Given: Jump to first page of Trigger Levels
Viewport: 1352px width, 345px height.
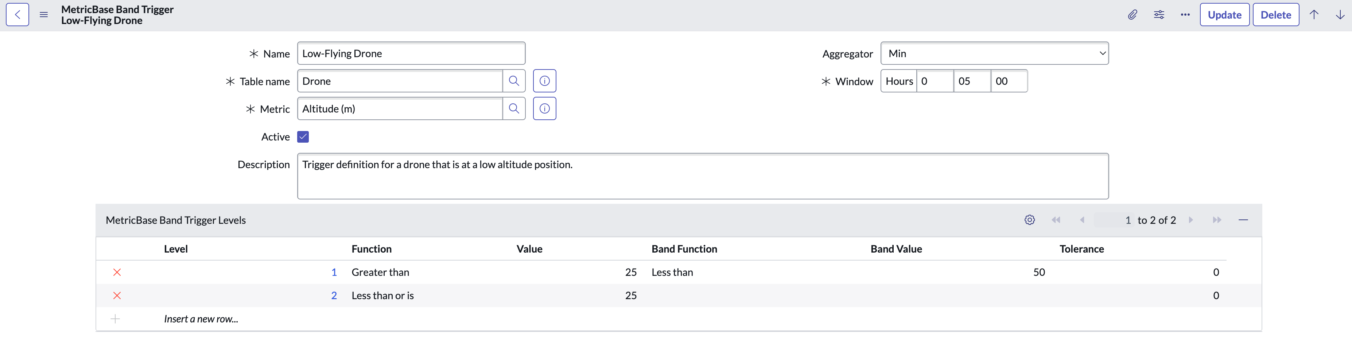Looking at the screenshot, I should pyautogui.click(x=1056, y=221).
